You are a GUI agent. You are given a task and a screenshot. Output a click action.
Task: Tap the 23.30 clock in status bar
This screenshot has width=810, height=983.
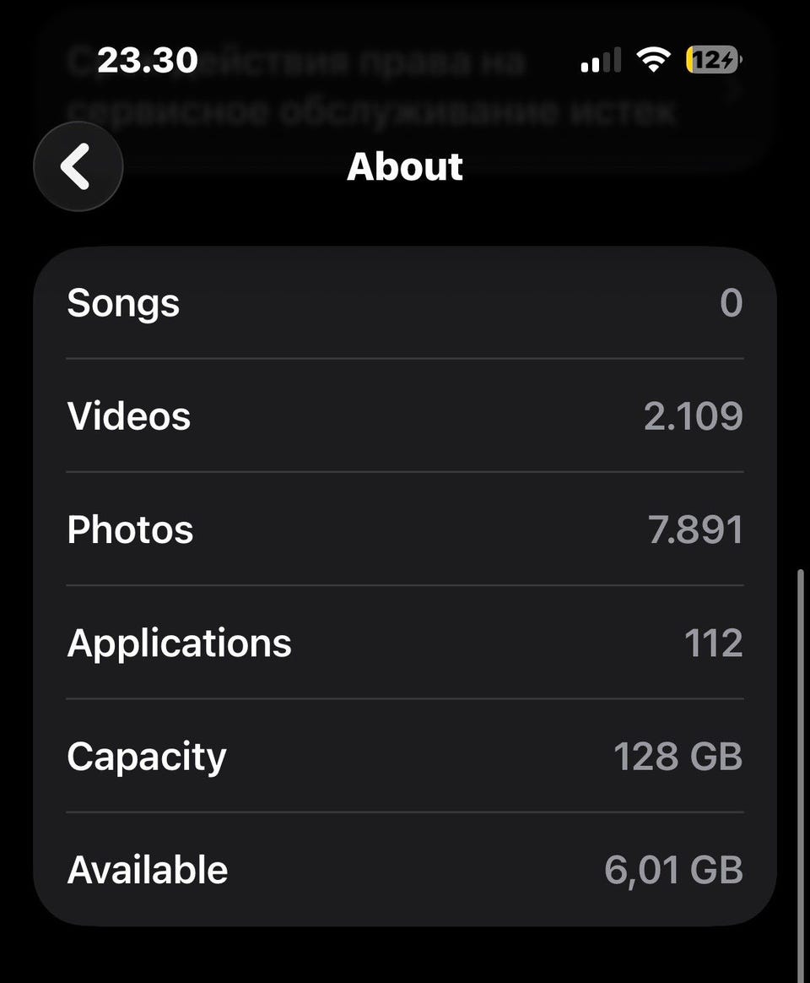[147, 60]
